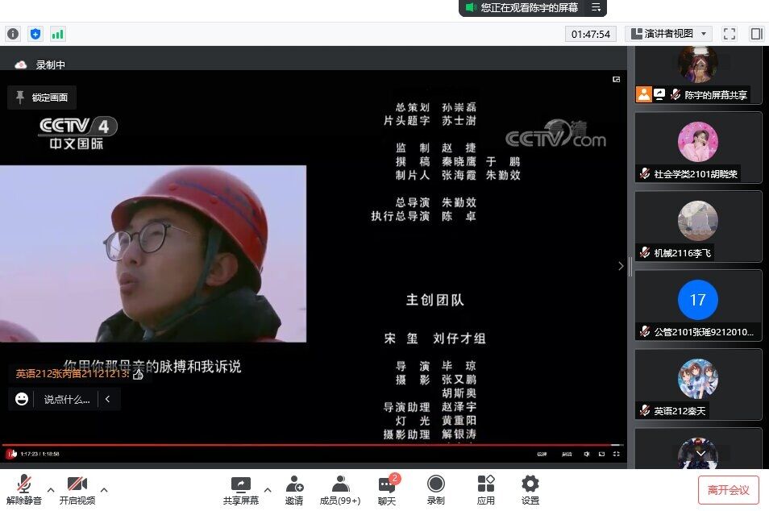Screen dimensions: 769x511
Task: Turn on camera with 开启视频
Action: click(77, 489)
